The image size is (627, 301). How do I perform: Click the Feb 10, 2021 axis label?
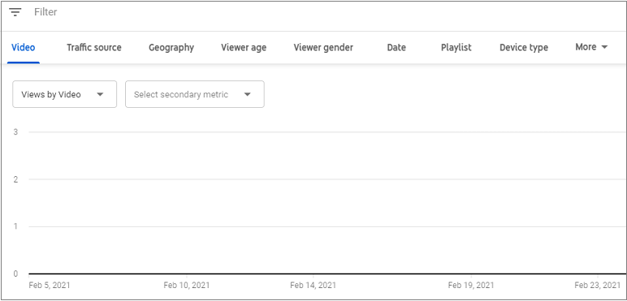pyautogui.click(x=187, y=285)
